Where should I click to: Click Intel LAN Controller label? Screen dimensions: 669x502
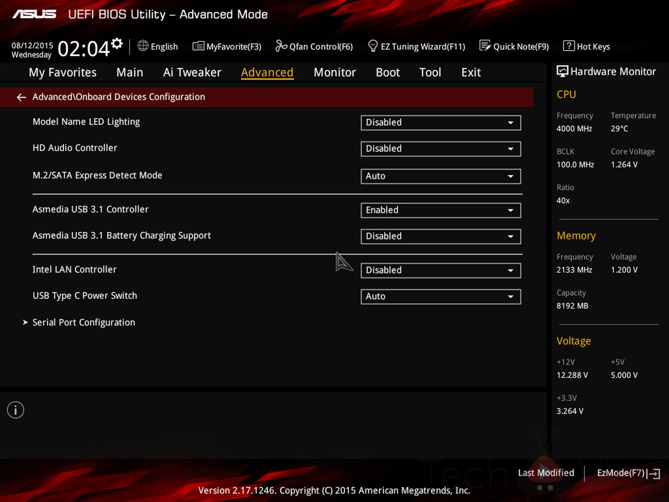[x=74, y=270]
